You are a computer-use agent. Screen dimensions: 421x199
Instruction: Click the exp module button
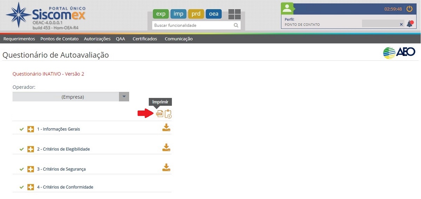(x=161, y=14)
